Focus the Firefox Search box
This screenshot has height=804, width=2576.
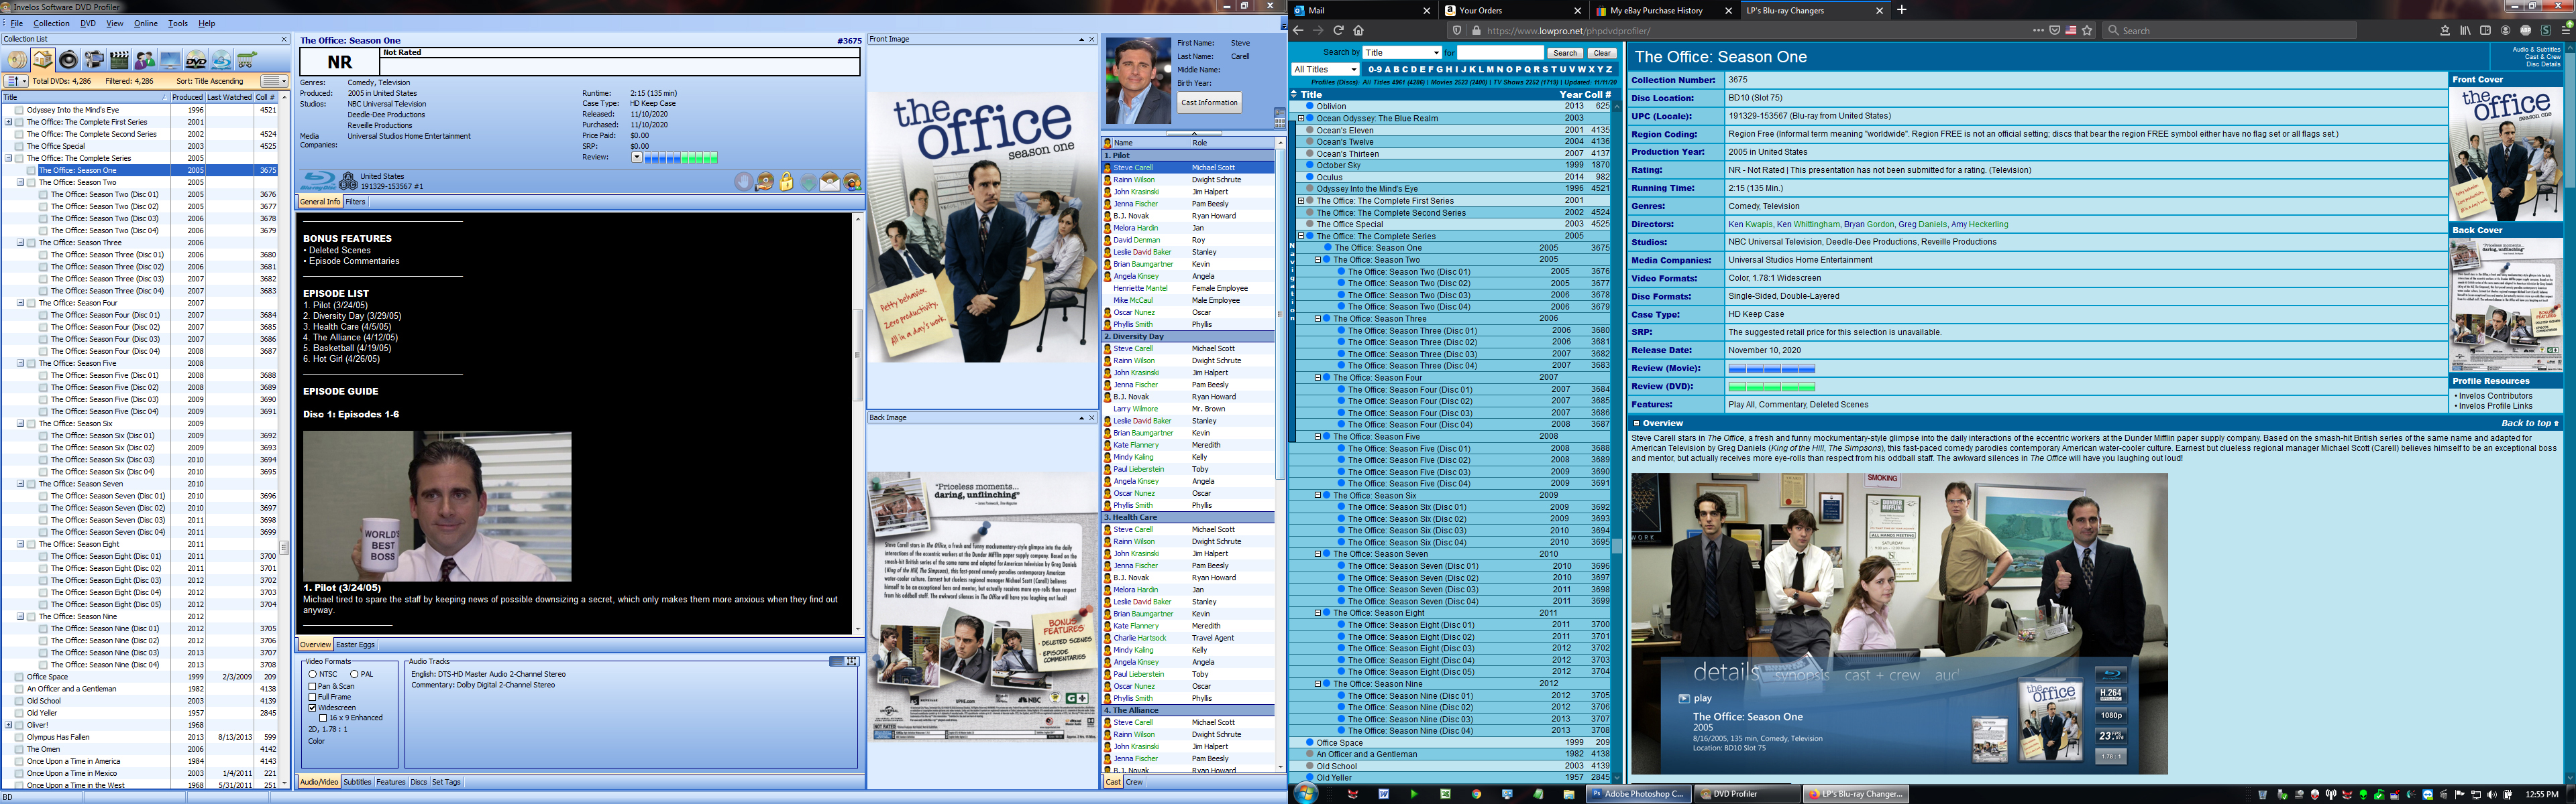(x=2230, y=30)
